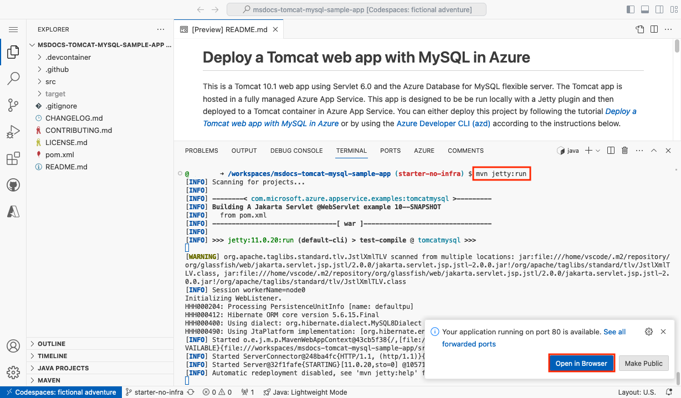This screenshot has height=398, width=681.
Task: Open the PROBLEMS tab
Action: click(201, 150)
